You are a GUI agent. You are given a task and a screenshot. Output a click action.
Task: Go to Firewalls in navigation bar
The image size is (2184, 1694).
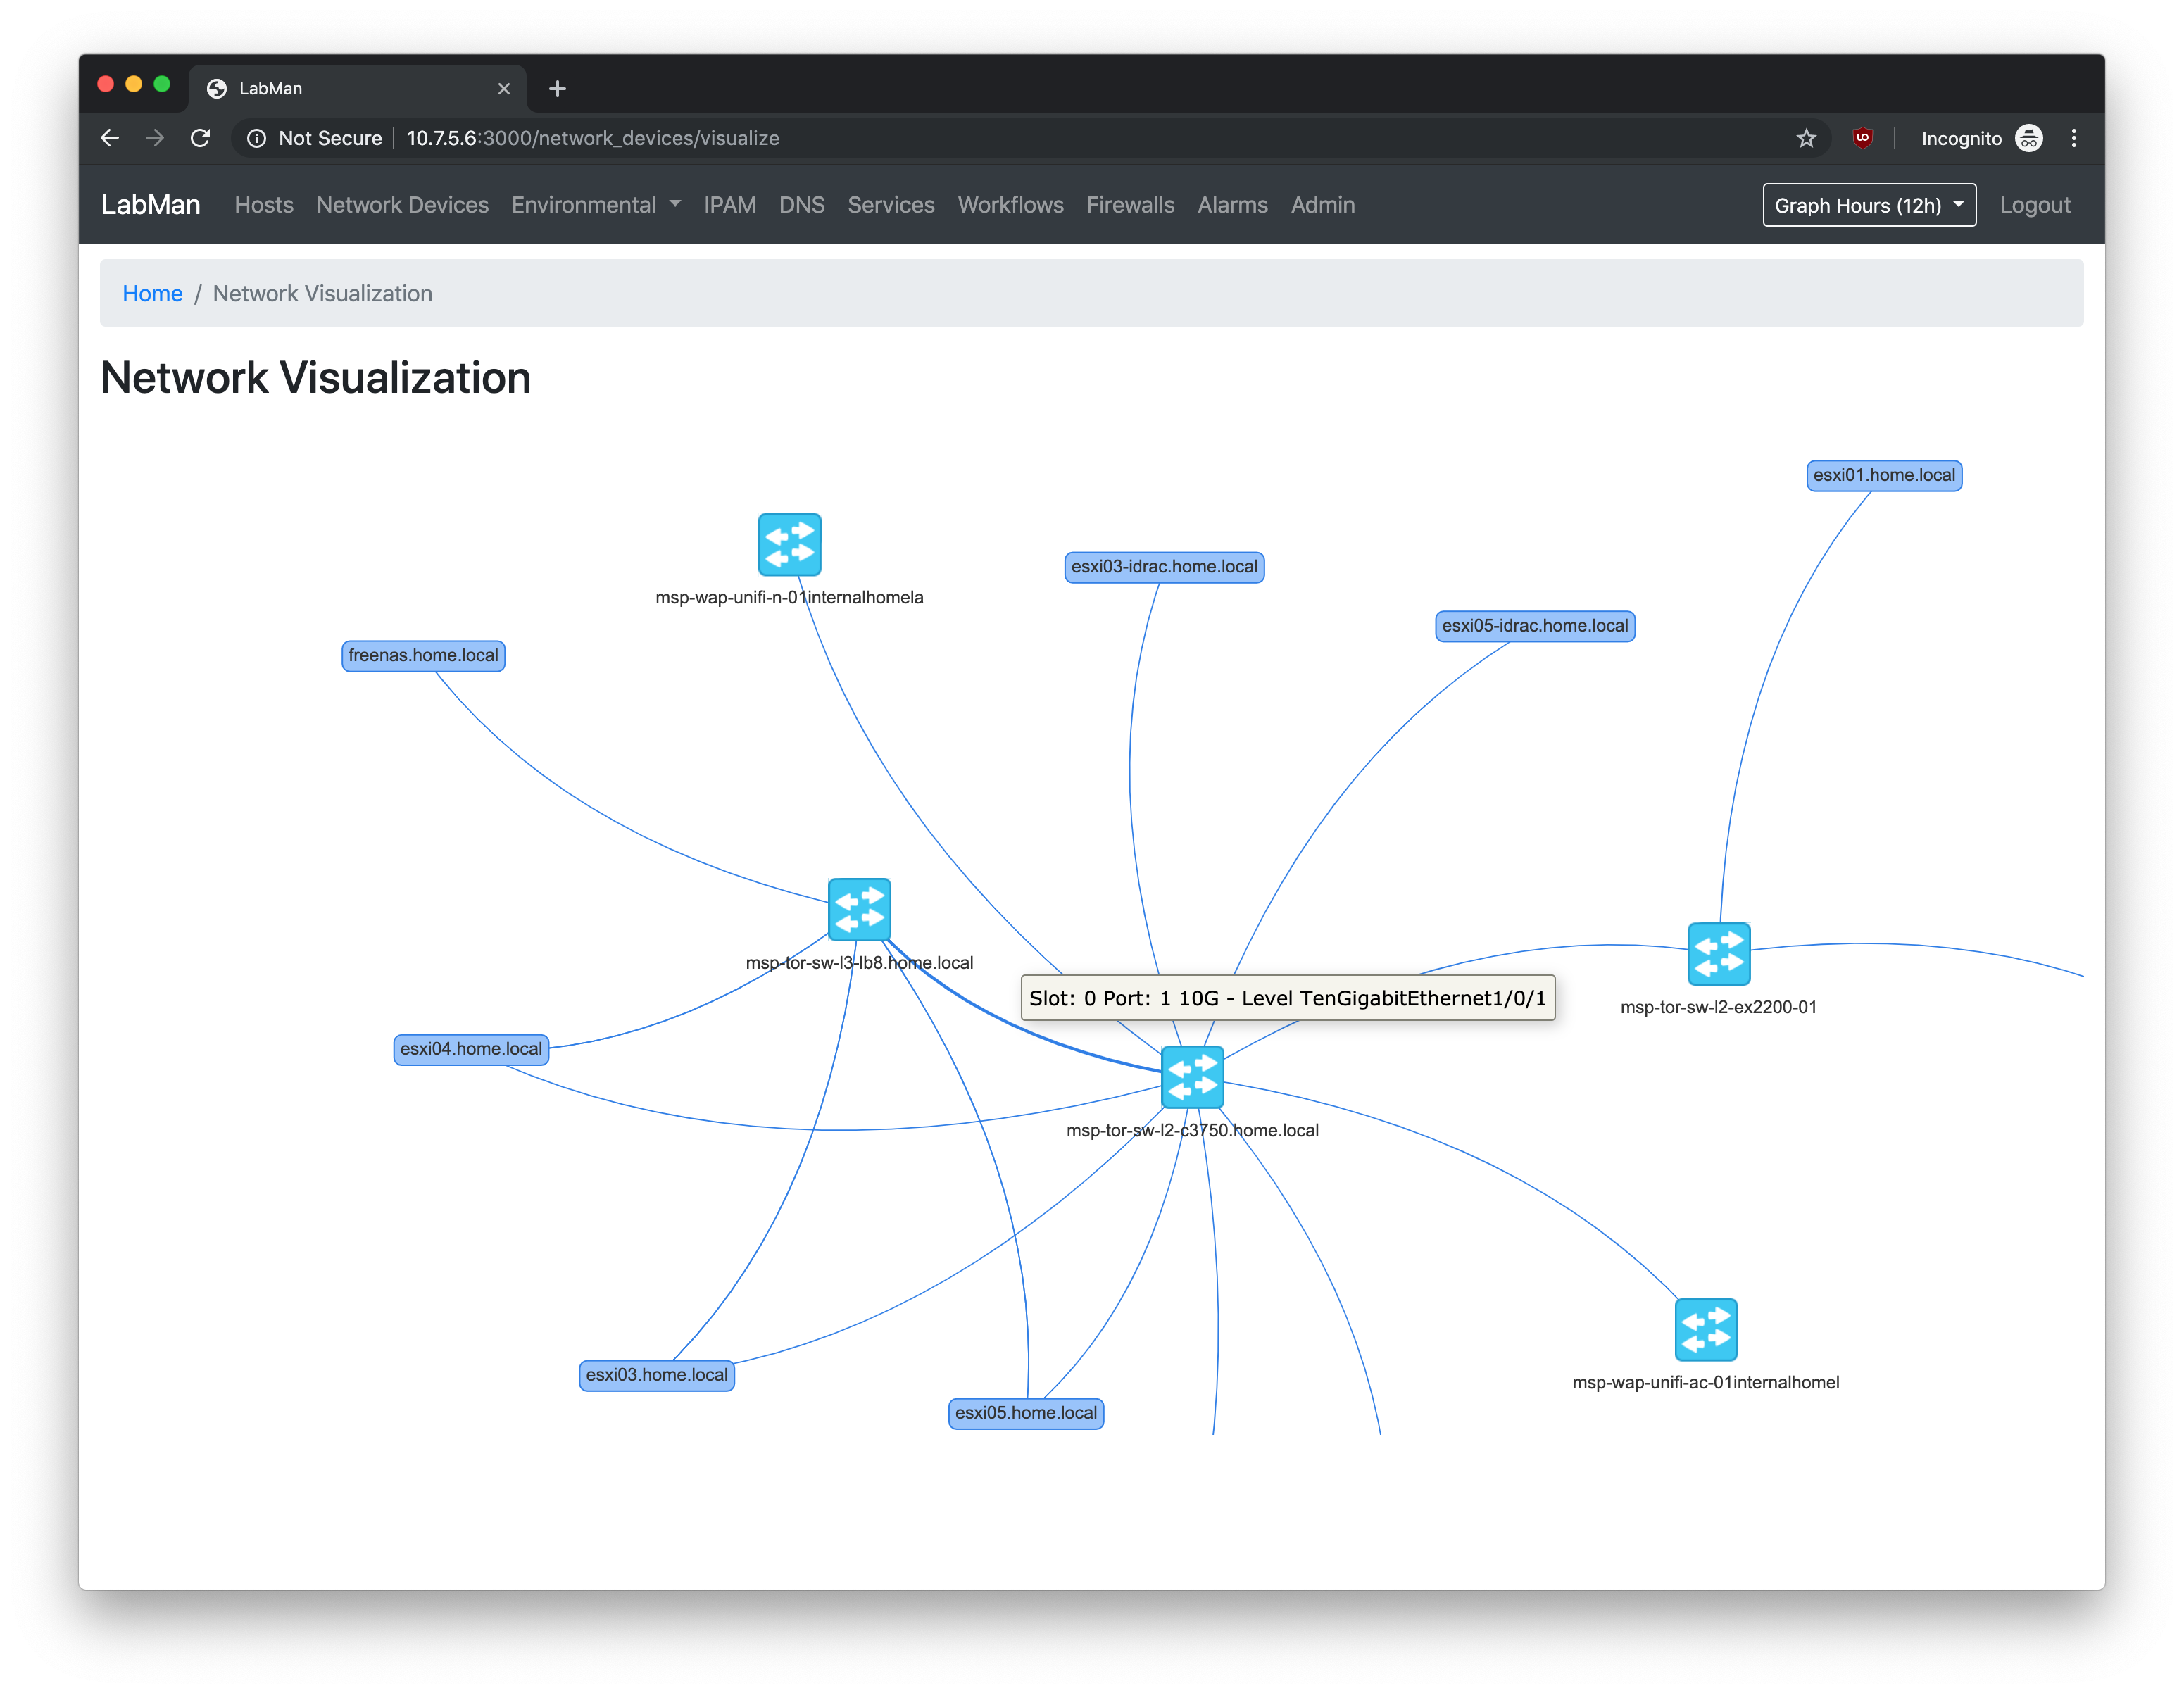tap(1130, 205)
